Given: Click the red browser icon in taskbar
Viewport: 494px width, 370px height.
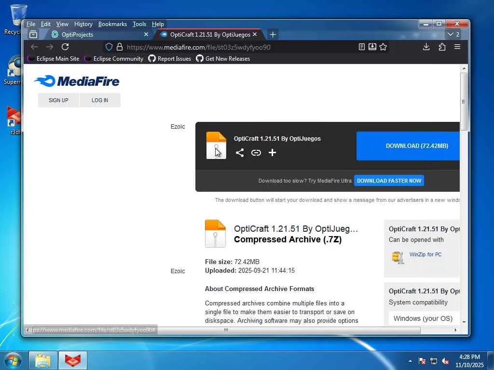Looking at the screenshot, I should [73, 360].
